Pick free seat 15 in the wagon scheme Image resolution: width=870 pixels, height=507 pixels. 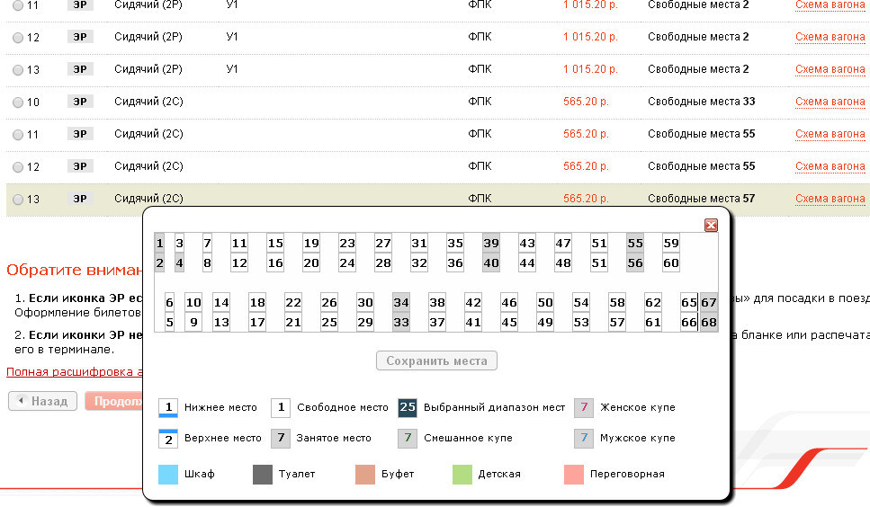(275, 244)
